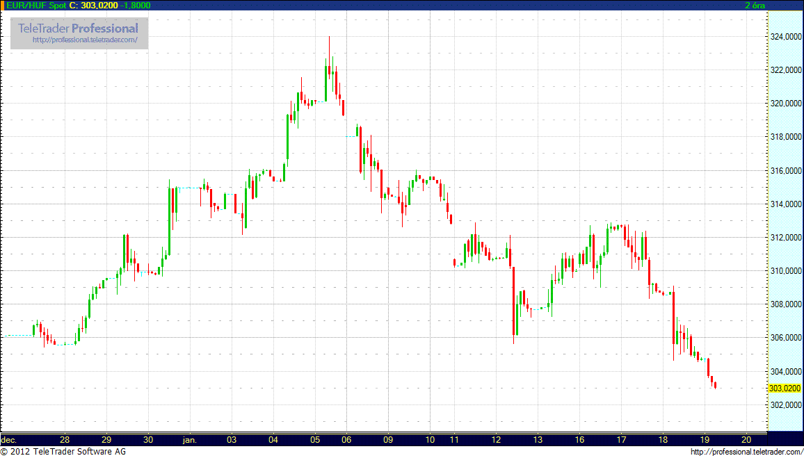The width and height of the screenshot is (804, 458).
Task: Select date label 19 on time axis
Action: [x=705, y=439]
